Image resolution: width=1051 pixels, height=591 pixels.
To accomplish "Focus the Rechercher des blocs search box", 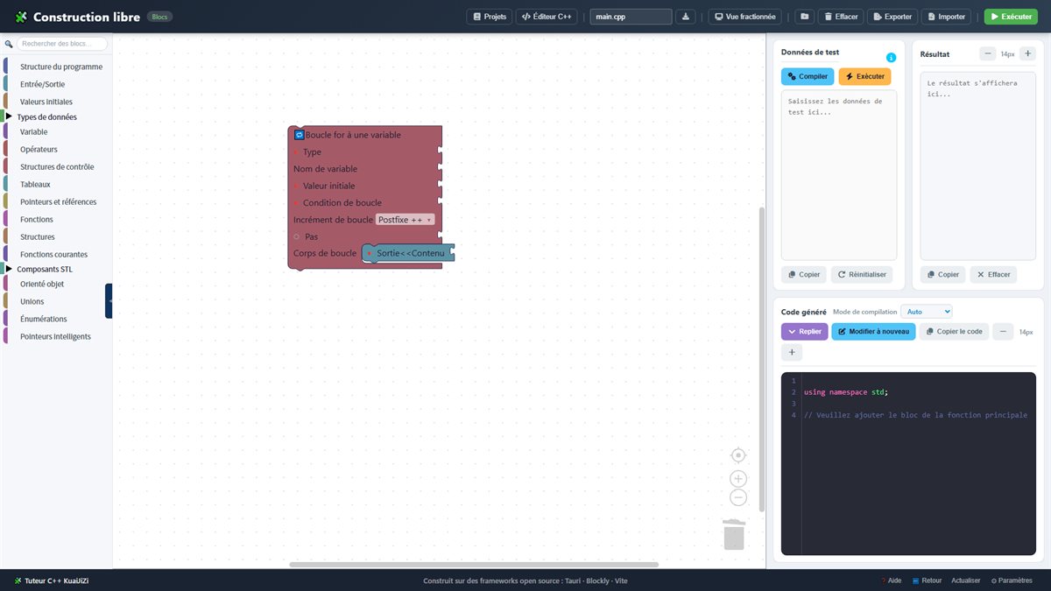I will point(62,44).
